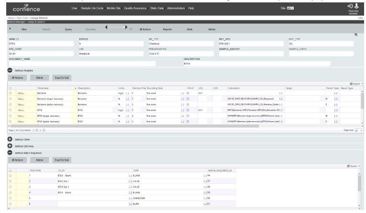
Task: Close the method detail panel with X
Action: (355, 35)
